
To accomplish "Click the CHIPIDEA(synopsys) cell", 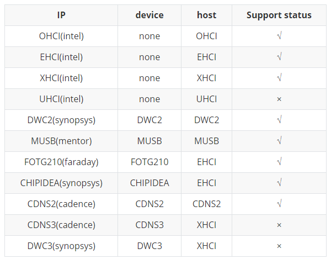I will click(x=61, y=183).
